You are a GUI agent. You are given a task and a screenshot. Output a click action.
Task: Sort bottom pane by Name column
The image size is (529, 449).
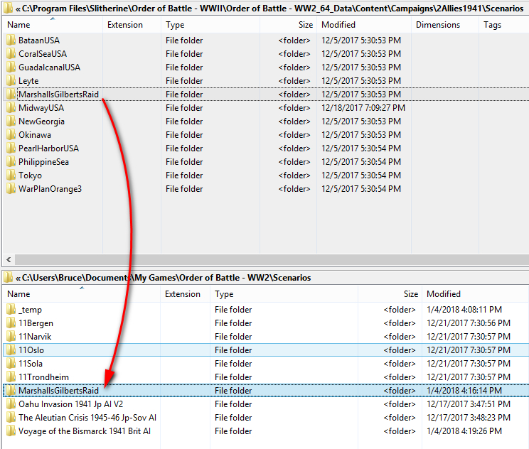(81, 294)
